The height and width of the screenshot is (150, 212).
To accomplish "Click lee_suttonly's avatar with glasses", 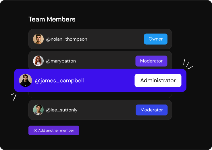I will tap(38, 110).
